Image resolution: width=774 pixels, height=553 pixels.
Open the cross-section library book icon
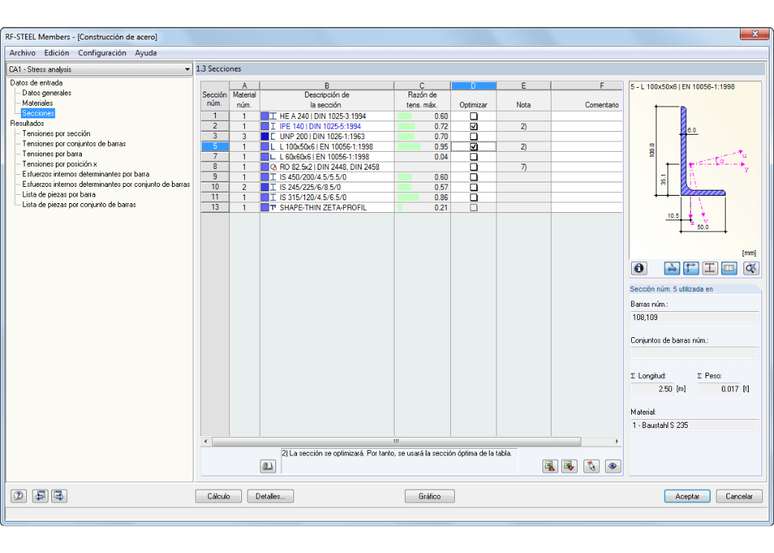point(267,466)
